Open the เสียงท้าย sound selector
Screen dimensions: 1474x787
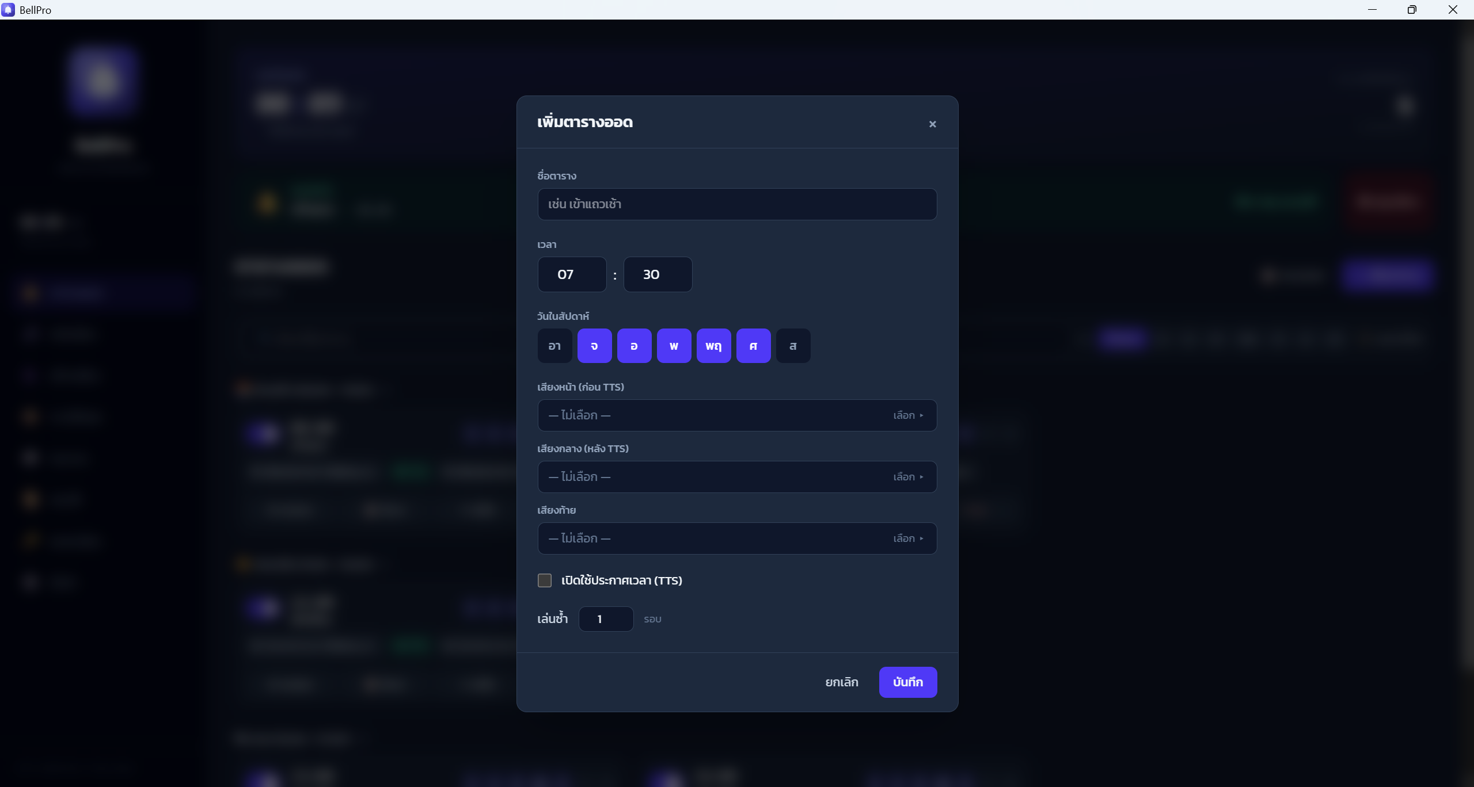click(737, 538)
